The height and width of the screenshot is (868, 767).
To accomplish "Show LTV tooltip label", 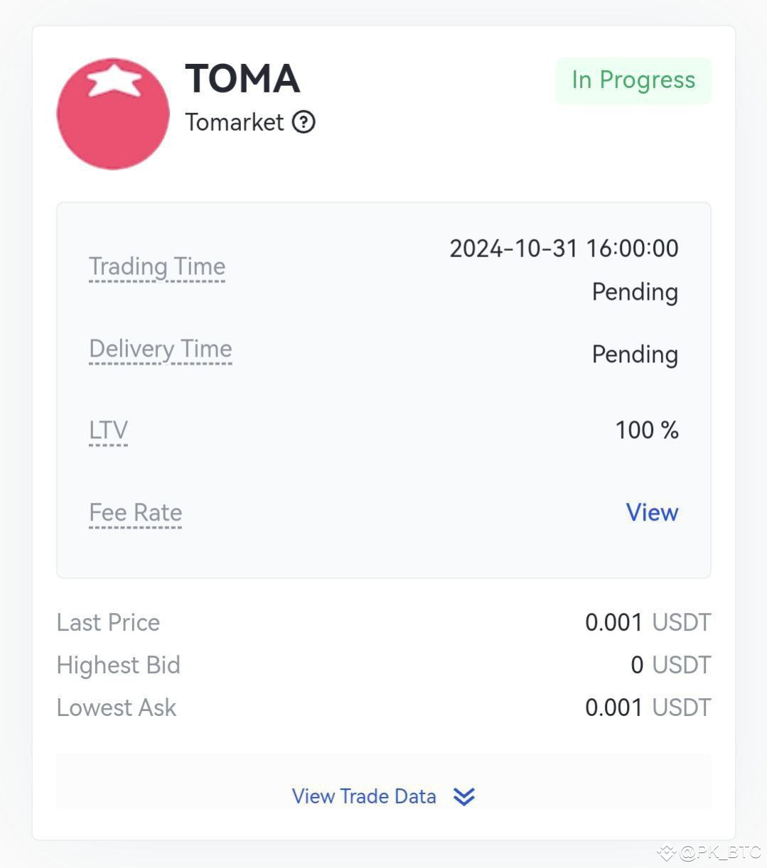I will pos(108,430).
